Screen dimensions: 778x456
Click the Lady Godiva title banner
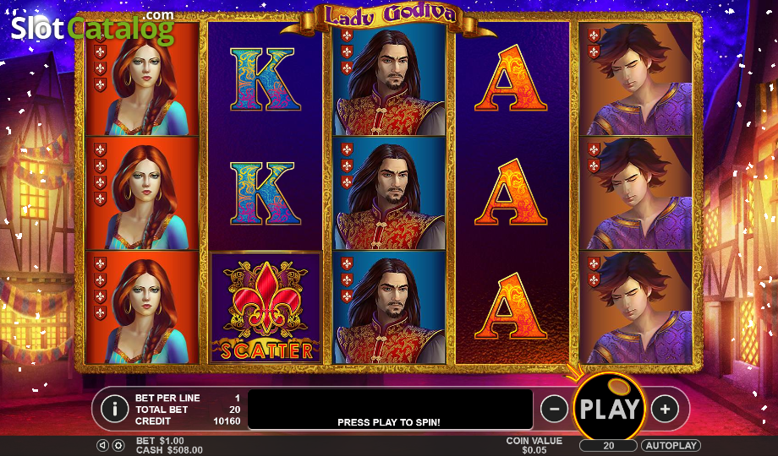coord(388,15)
